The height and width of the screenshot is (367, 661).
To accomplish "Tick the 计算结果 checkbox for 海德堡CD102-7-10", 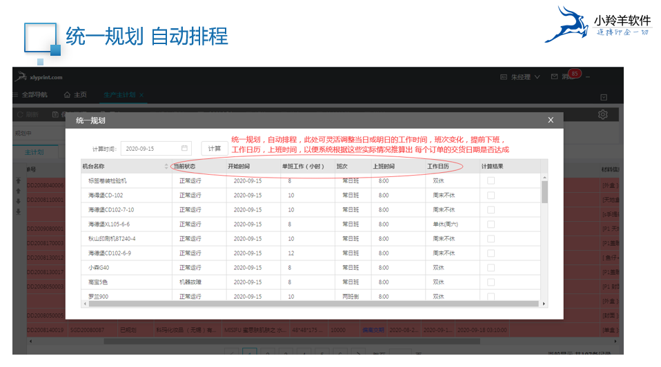I will click(491, 209).
